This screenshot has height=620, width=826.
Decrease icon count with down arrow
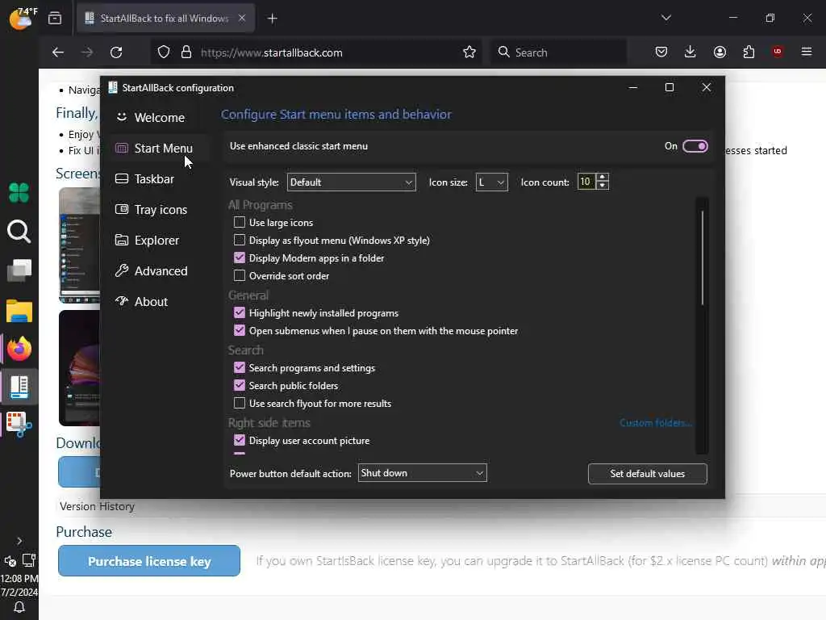(x=603, y=186)
